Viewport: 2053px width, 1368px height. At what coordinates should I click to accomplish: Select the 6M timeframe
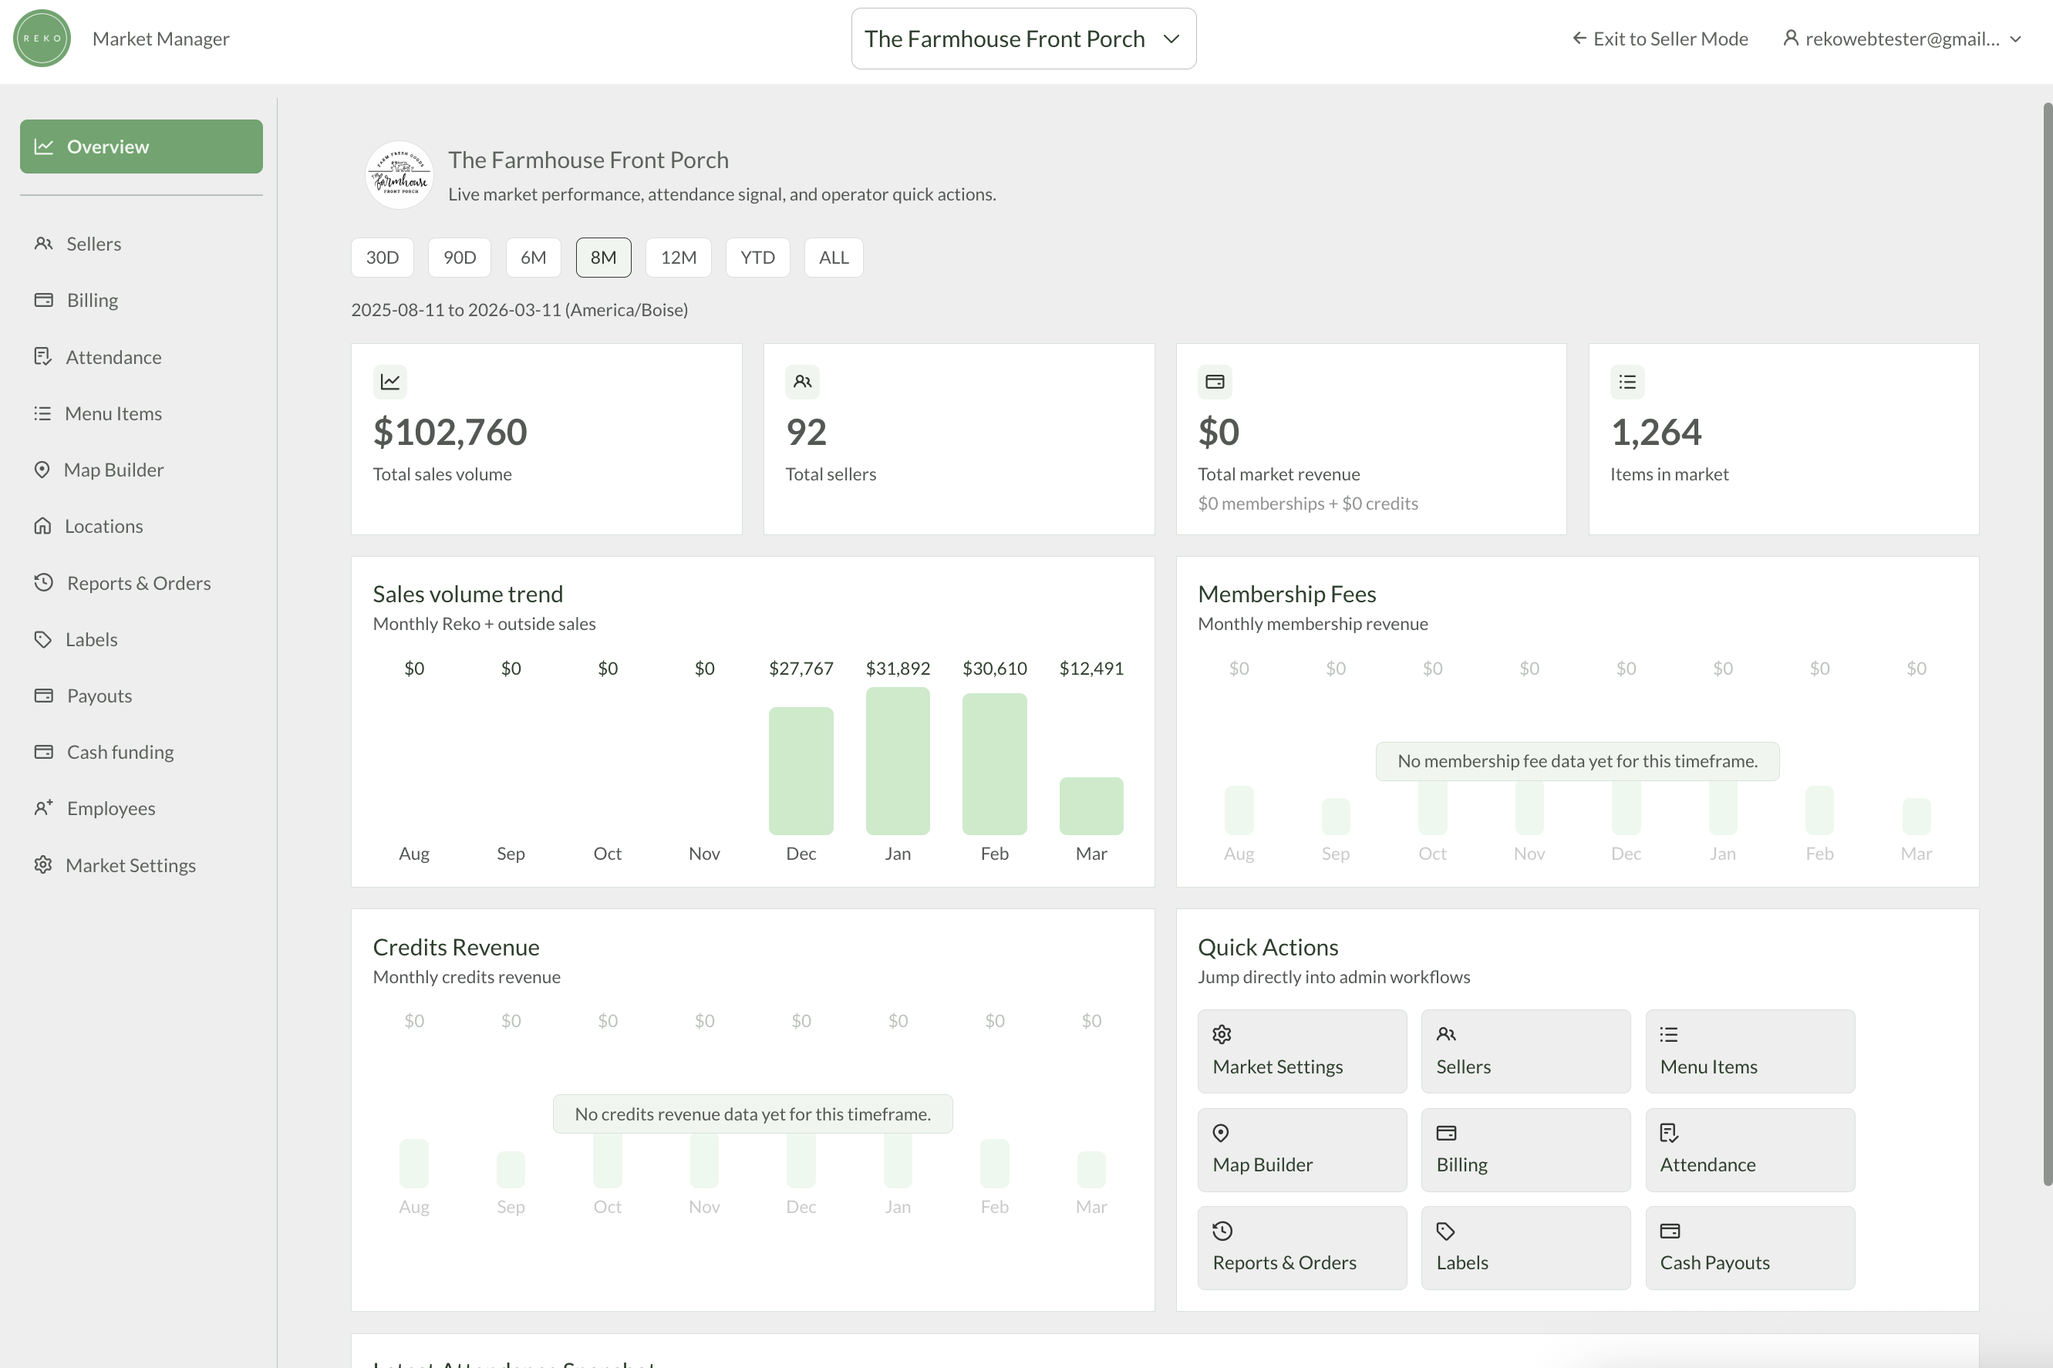click(533, 258)
